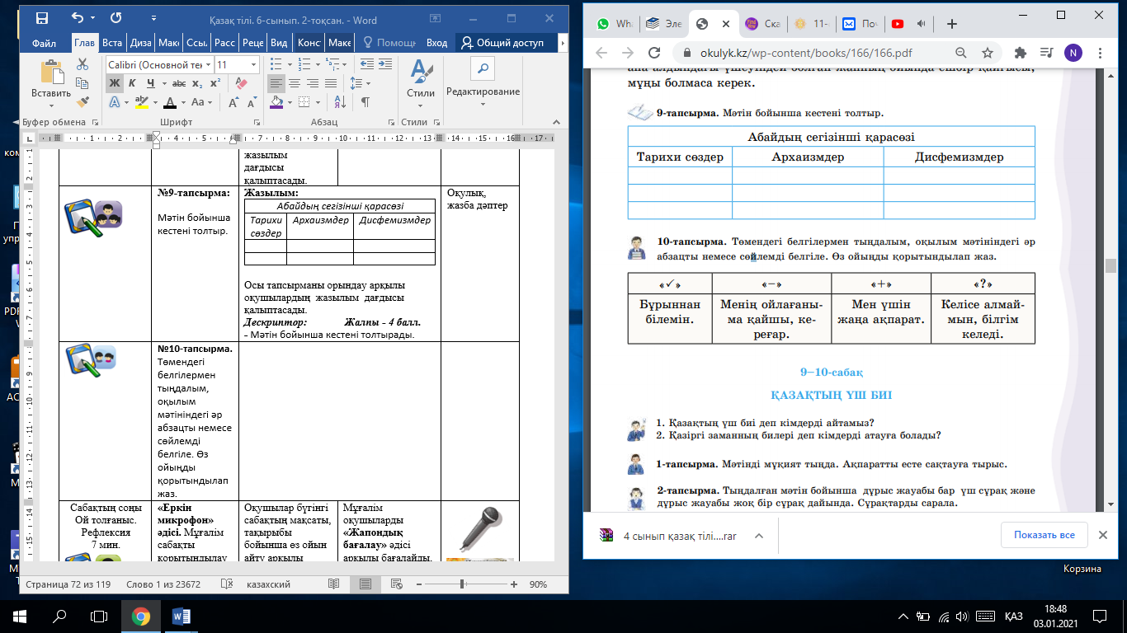
Task: Click the Sort A-Я icon
Action: (x=341, y=102)
